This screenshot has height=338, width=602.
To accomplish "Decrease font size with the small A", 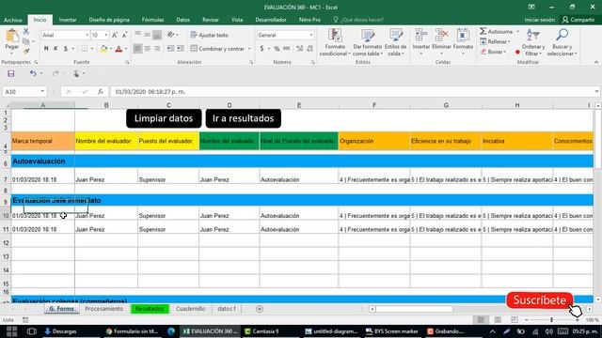I will pyautogui.click(x=124, y=35).
